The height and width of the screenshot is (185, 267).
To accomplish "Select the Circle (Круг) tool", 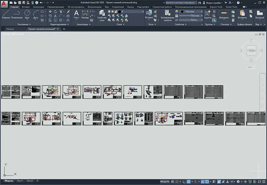I will click(x=27, y=14).
